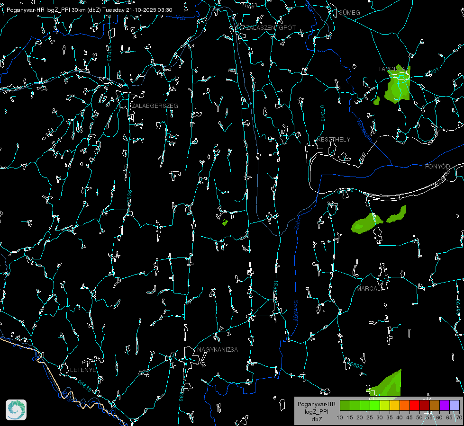Click the blue Somogy county border label
The image size is (464, 426).
pyautogui.click(x=295, y=311)
